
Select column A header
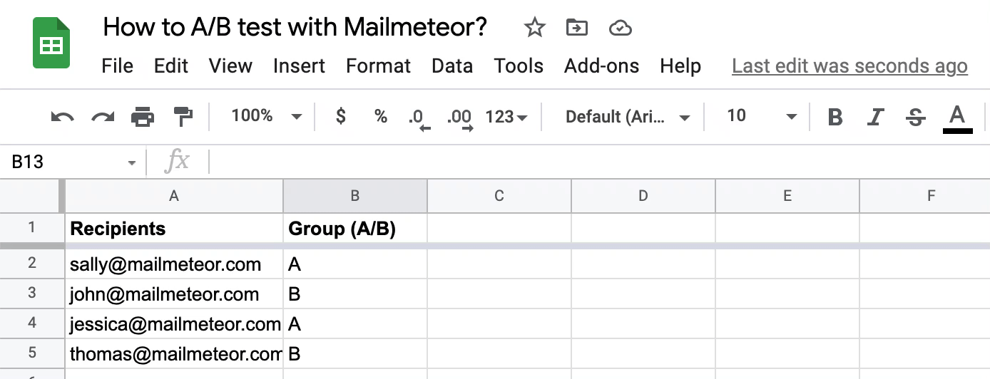pos(174,195)
